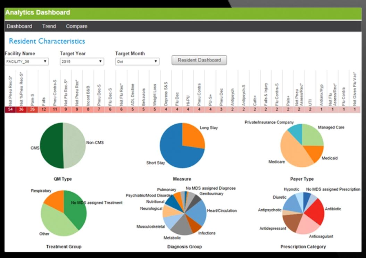
Task: Select the Dashboard menu item
Action: (x=19, y=26)
